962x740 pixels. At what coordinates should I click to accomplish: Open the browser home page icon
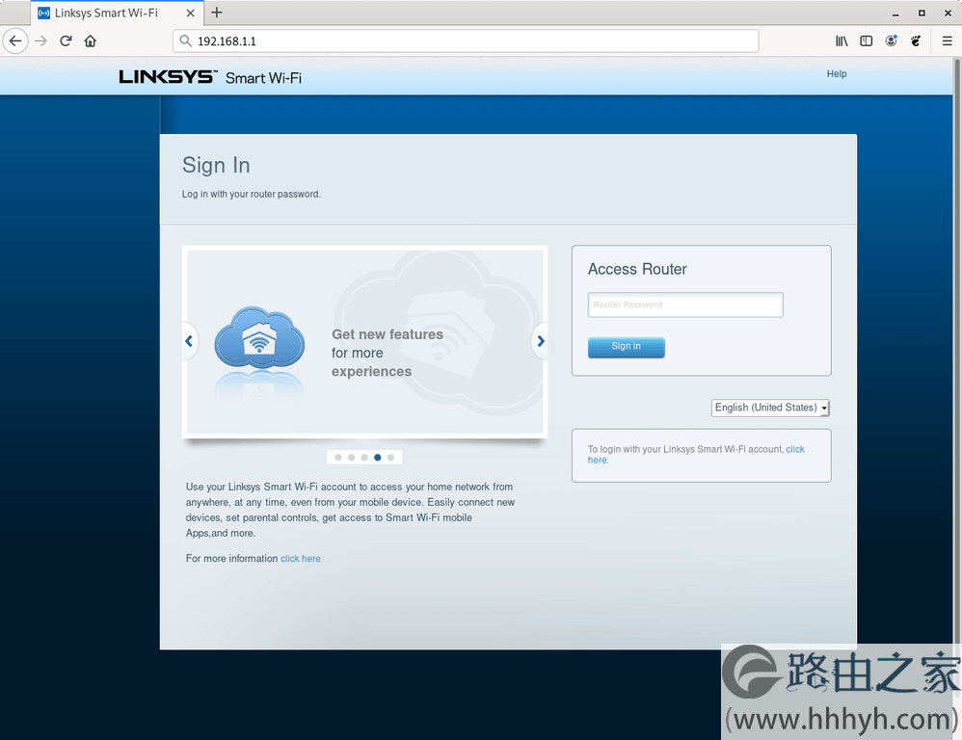(91, 41)
